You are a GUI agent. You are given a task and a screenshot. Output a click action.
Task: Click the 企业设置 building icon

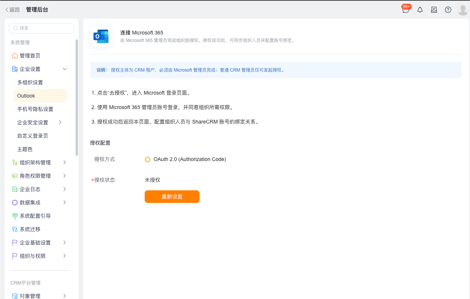(x=15, y=69)
